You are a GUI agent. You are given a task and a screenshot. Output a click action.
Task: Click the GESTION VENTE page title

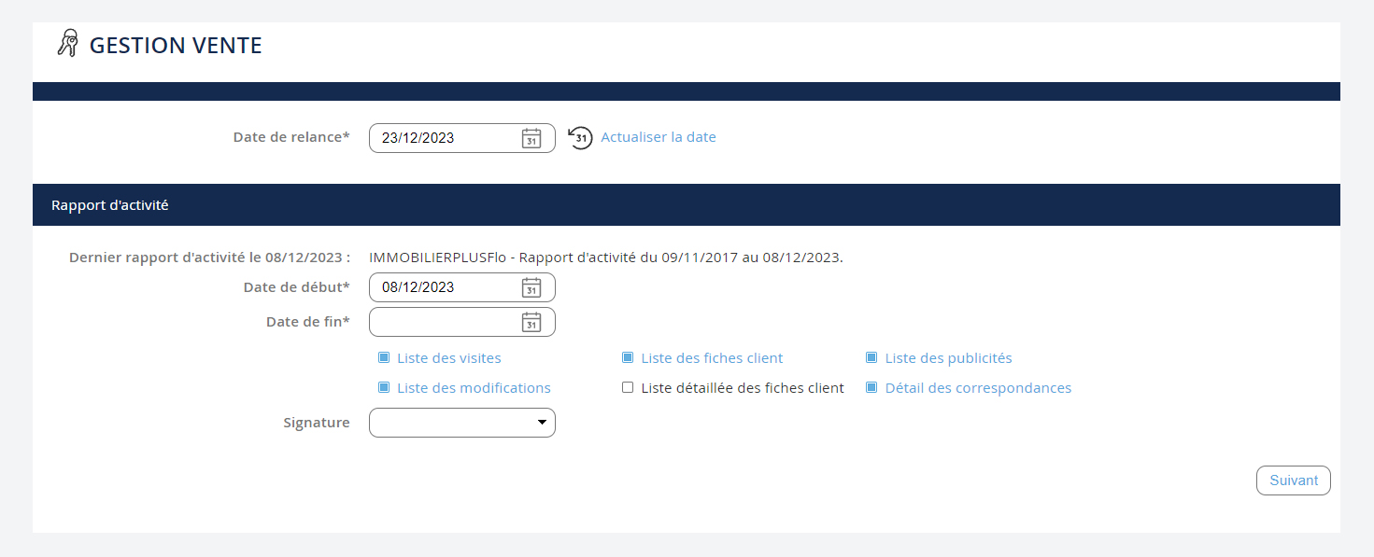[176, 45]
